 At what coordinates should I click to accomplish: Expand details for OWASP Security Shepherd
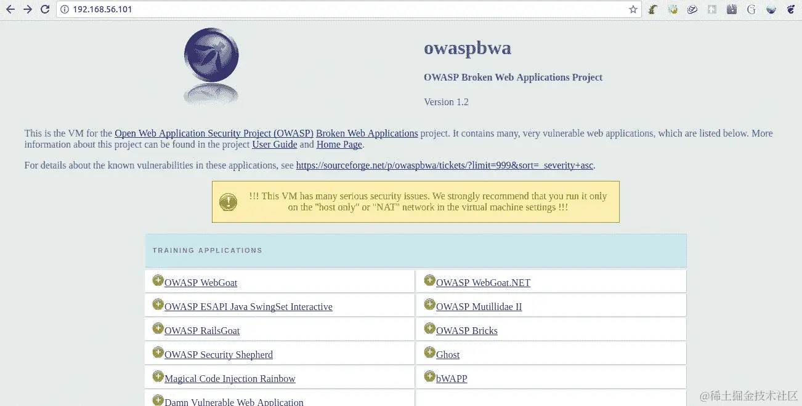pos(158,352)
